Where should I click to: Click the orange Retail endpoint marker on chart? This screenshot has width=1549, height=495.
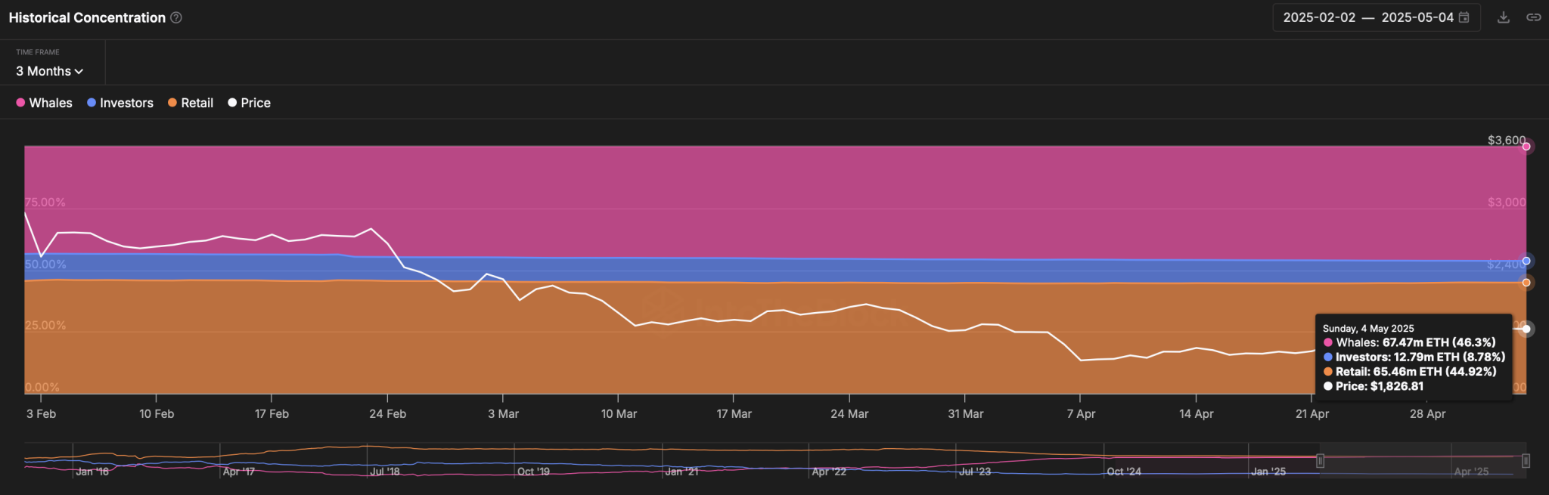[x=1526, y=283]
